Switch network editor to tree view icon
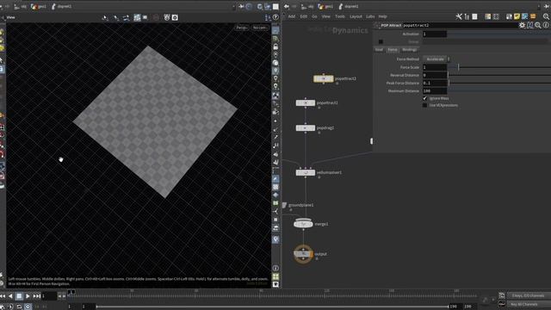This screenshot has height=310, width=551. tap(467, 16)
